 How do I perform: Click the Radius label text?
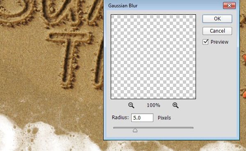(120, 118)
